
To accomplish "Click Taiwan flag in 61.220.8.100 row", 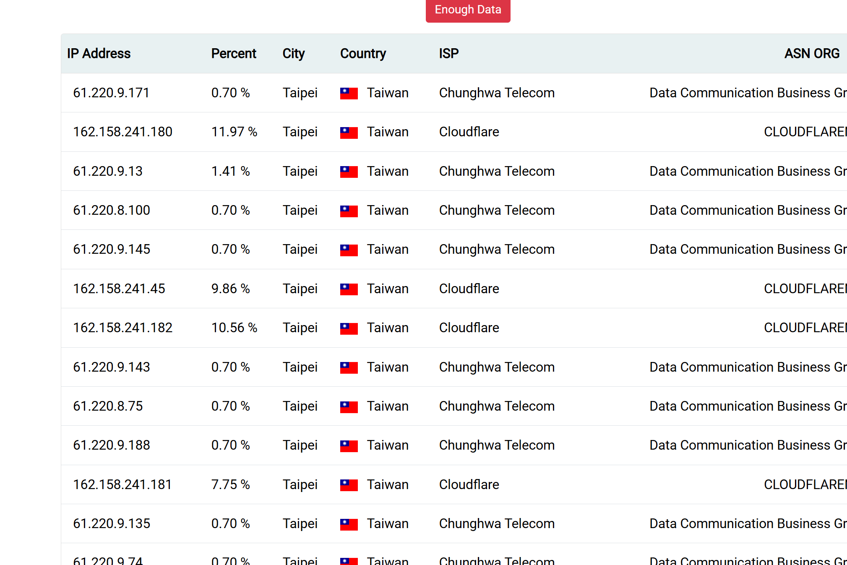I will point(349,211).
